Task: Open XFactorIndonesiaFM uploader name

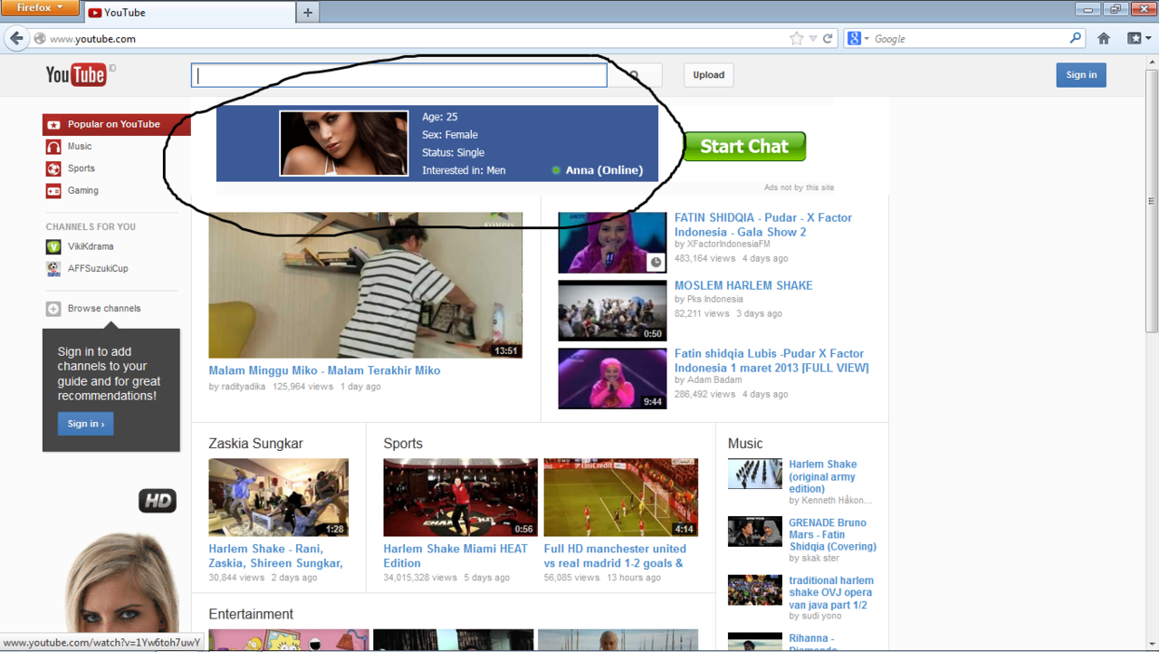Action: coord(728,244)
